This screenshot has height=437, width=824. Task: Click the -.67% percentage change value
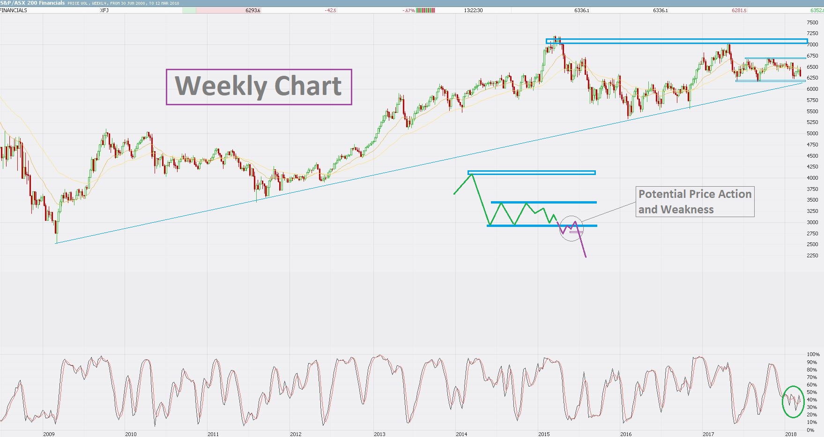408,10
